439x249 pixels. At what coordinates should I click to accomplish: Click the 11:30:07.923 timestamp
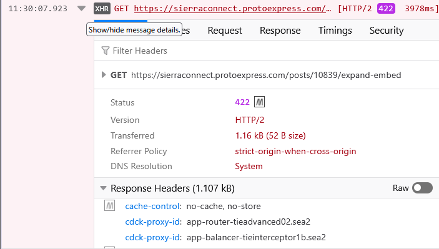38,9
